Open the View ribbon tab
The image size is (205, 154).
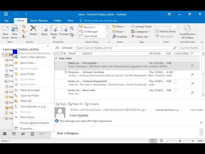pyautogui.click(x=70, y=21)
